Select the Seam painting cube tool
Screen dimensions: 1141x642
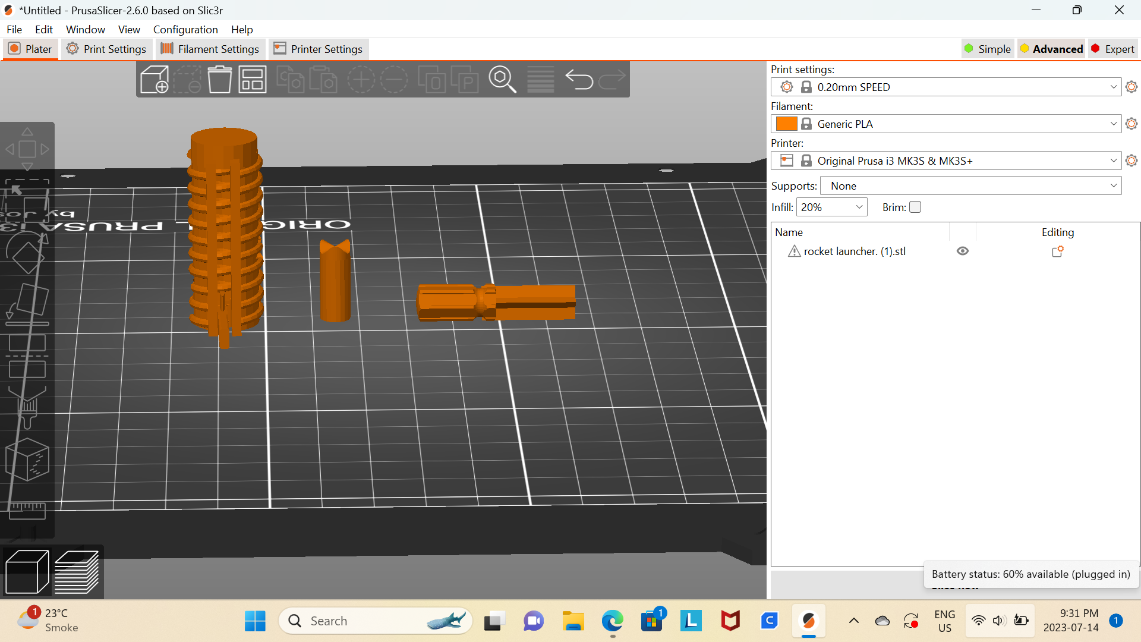point(27,460)
